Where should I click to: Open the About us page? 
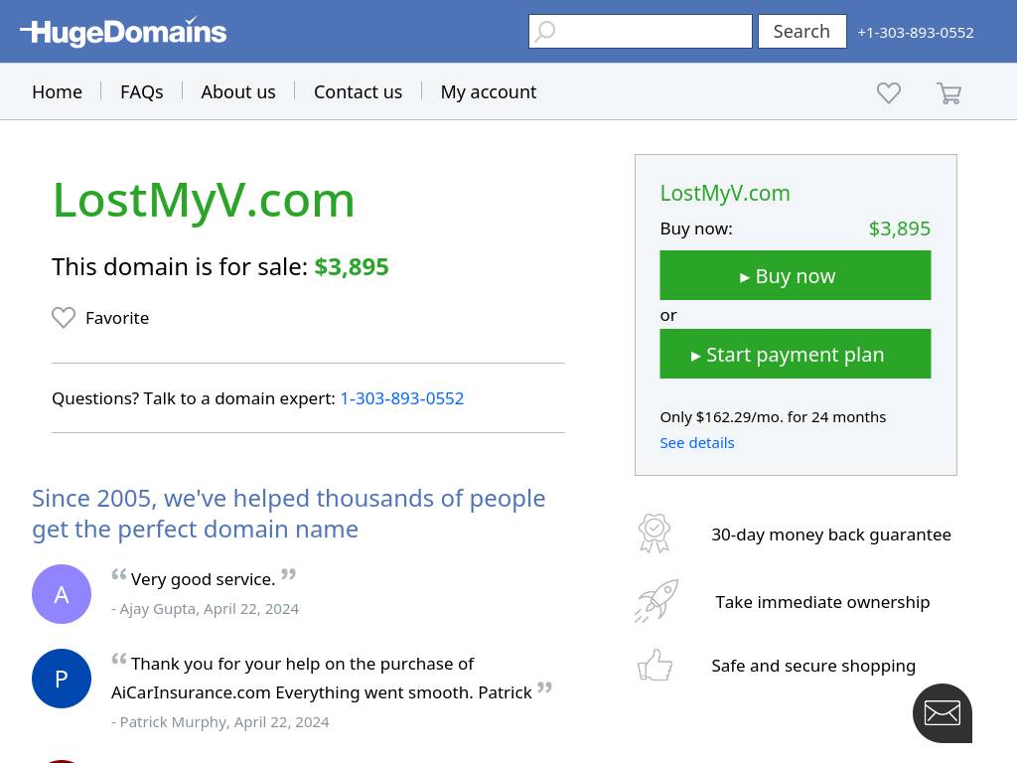click(238, 91)
